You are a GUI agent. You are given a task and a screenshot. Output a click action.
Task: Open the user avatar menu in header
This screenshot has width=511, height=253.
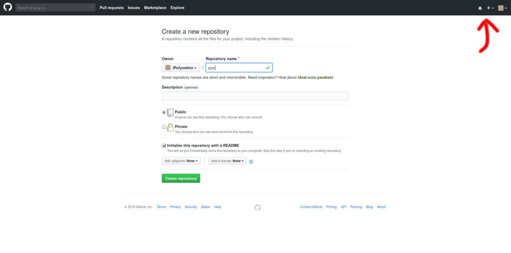(x=502, y=8)
